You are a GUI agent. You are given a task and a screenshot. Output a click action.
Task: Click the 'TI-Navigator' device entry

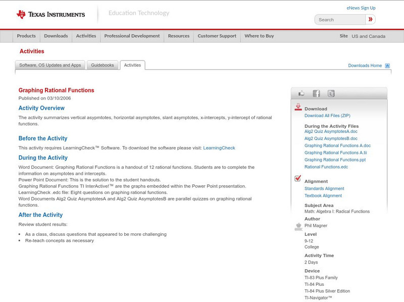(318, 298)
